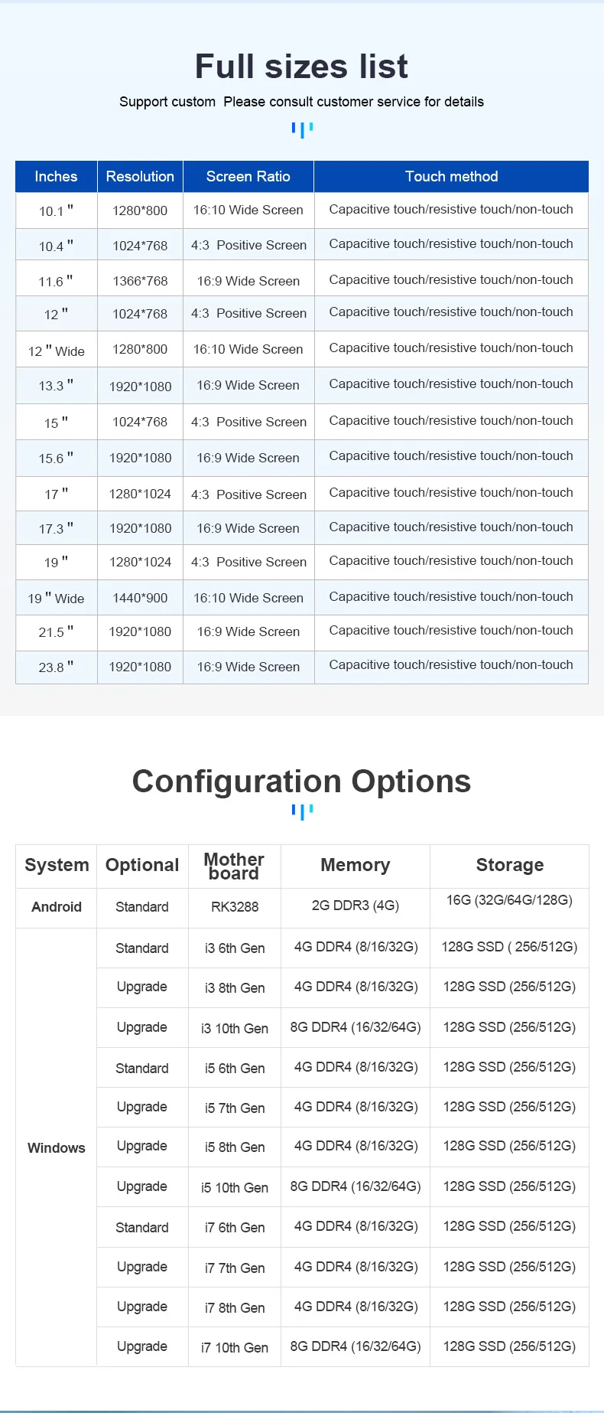Select the Resolution column header

(x=140, y=177)
